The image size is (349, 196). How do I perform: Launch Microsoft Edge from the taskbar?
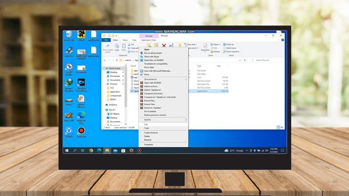[x=99, y=150]
